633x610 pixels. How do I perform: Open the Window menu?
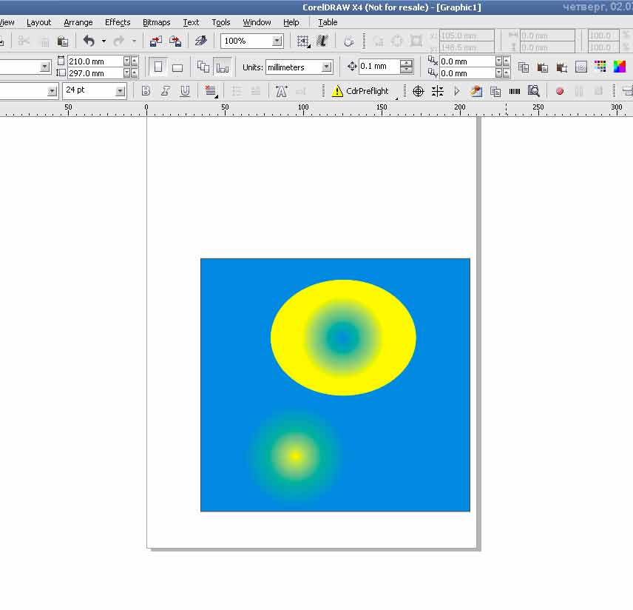[x=257, y=22]
